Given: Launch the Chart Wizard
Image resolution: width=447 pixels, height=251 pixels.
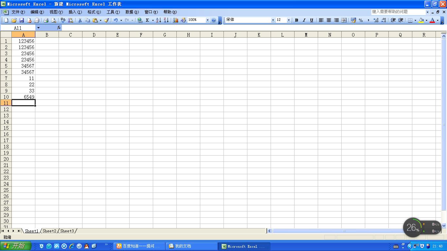Looking at the screenshot, I should (x=175, y=20).
